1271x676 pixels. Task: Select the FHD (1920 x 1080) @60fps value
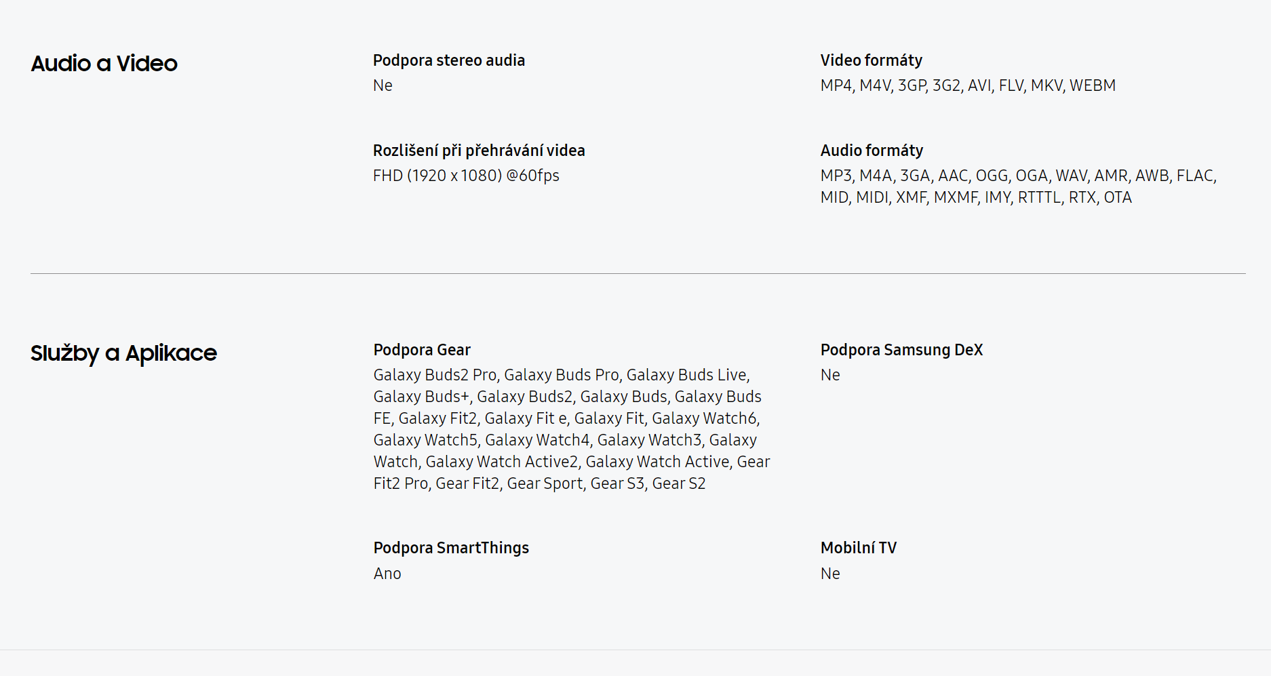tap(466, 176)
